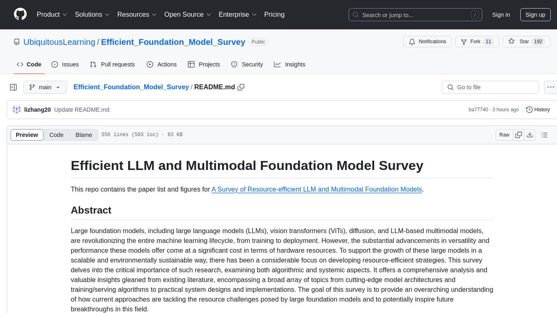Image resolution: width=557 pixels, height=313 pixels.
Task: Switch to the Pull requests tab
Action: click(x=112, y=64)
